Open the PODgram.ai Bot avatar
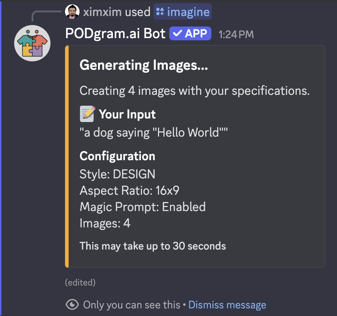This screenshot has height=316, width=337. tap(32, 43)
